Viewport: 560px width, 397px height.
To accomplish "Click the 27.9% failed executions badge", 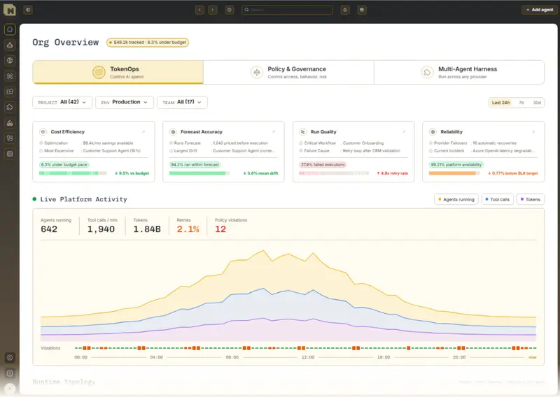I will point(323,165).
